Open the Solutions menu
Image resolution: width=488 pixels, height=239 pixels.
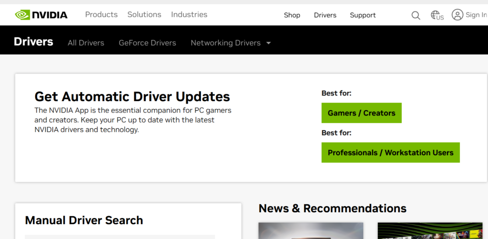click(144, 15)
